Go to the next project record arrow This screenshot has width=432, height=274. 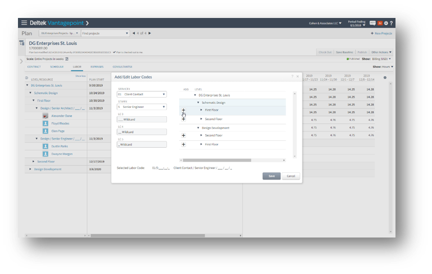(149, 33)
